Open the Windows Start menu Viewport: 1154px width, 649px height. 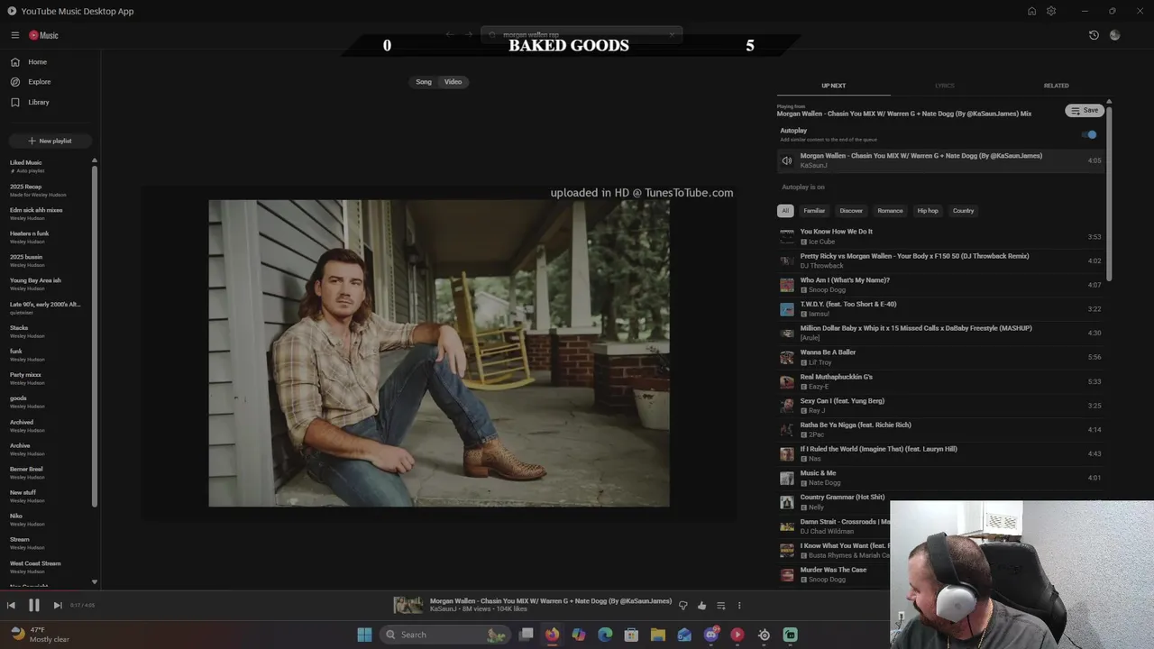coord(364,635)
